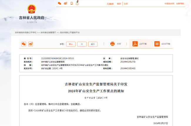The height and width of the screenshot is (126, 191).
Task: Click the WeChat icon in top header
Action: (60, 4)
